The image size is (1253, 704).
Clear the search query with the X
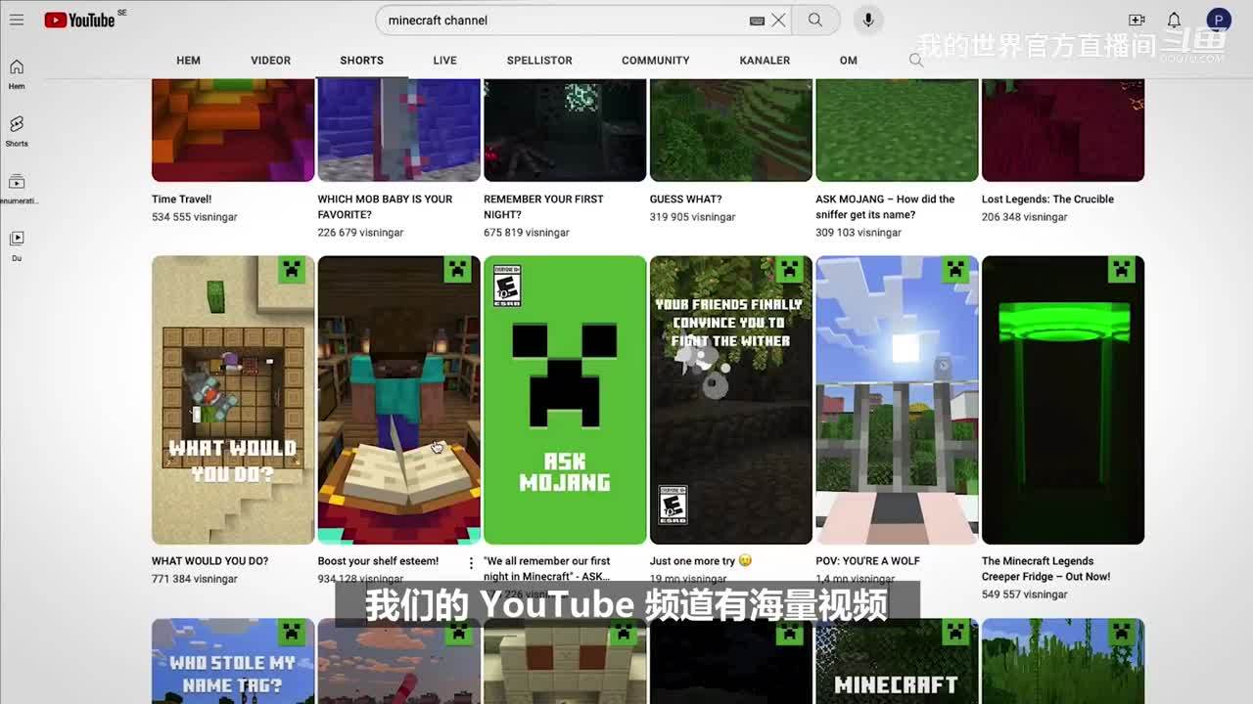(x=778, y=20)
